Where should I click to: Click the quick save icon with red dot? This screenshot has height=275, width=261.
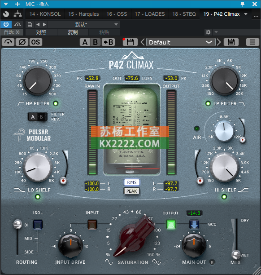(x=130, y=42)
